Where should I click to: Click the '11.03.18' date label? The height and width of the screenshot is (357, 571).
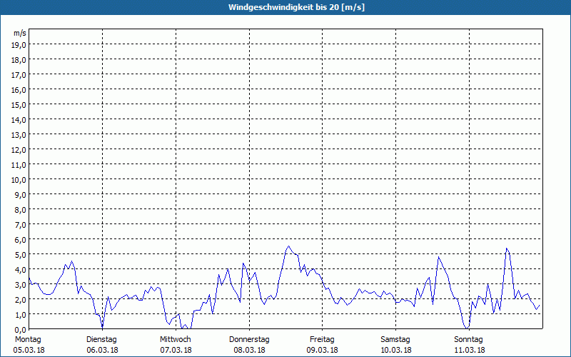coord(470,350)
